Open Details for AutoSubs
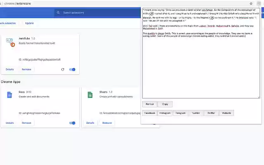 tap(9, 69)
